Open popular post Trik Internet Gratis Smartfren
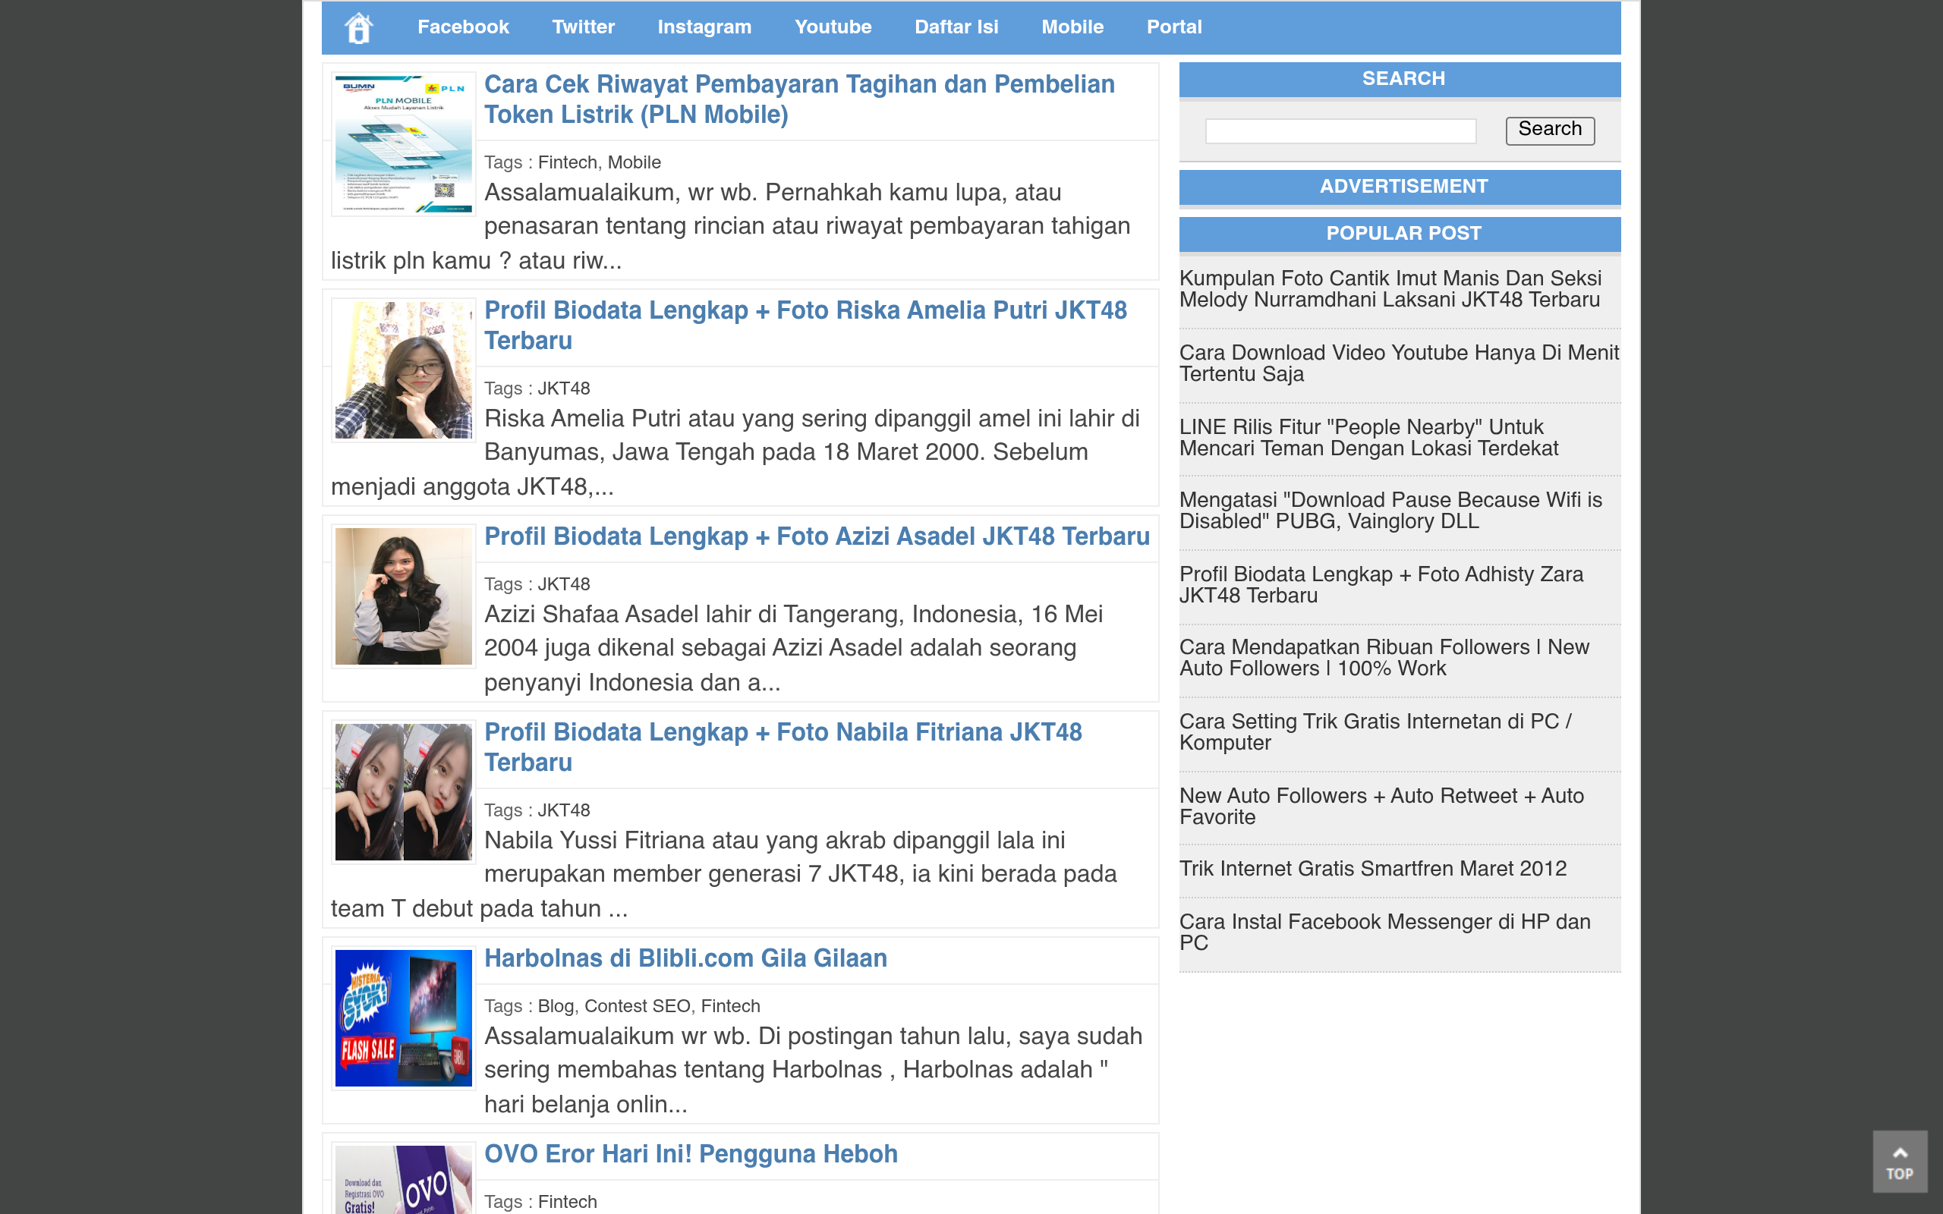The image size is (1943, 1214). [1373, 869]
